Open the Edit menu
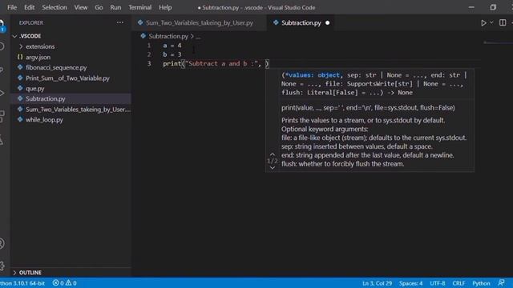513x288 pixels. (29, 7)
